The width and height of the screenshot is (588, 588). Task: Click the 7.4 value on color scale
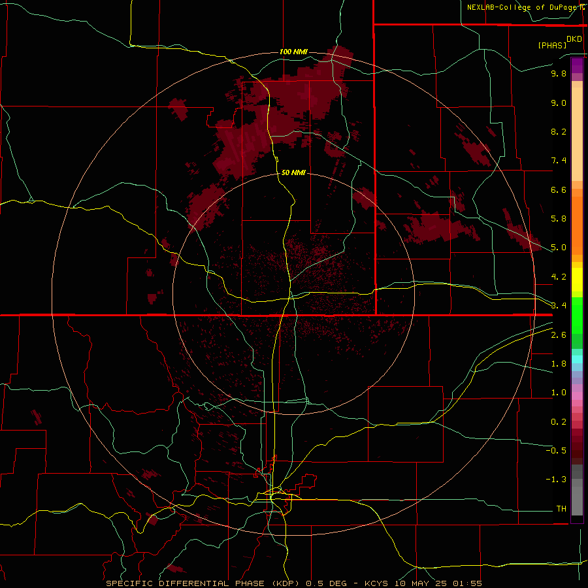click(x=559, y=161)
